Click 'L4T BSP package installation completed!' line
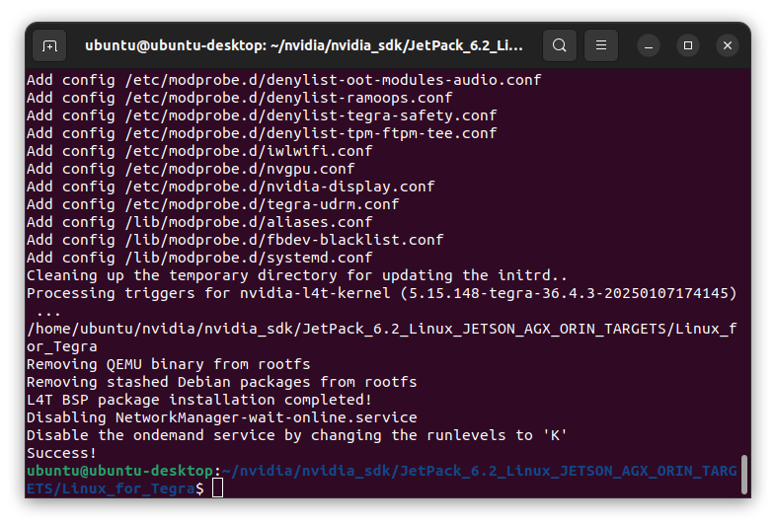The width and height of the screenshot is (776, 526). (x=199, y=400)
